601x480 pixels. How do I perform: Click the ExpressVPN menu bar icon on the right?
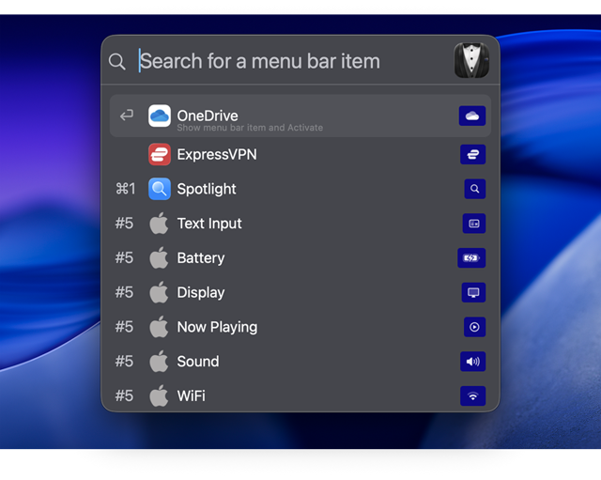coord(473,154)
